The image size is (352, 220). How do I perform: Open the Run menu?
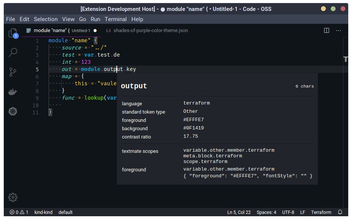click(95, 19)
